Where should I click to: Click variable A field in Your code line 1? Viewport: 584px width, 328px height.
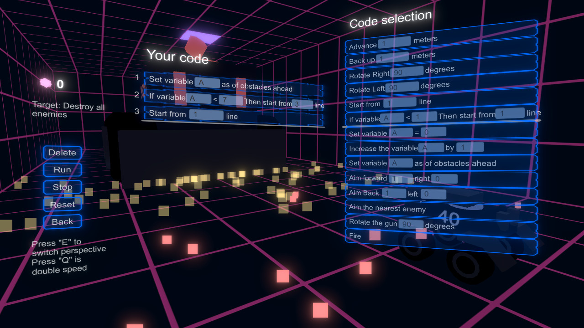pyautogui.click(x=207, y=82)
